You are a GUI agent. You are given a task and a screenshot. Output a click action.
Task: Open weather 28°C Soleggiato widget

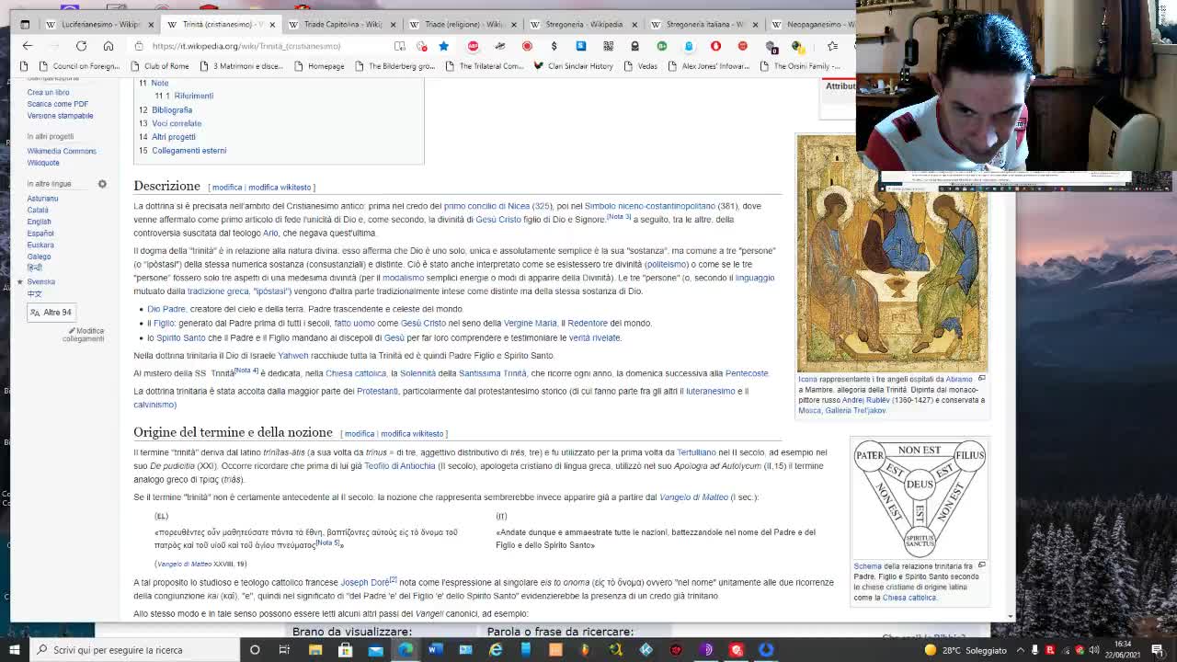pyautogui.click(x=965, y=650)
